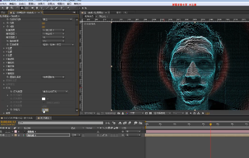Expand the X 位置 property group
The image size is (249, 158).
pos(4,48)
